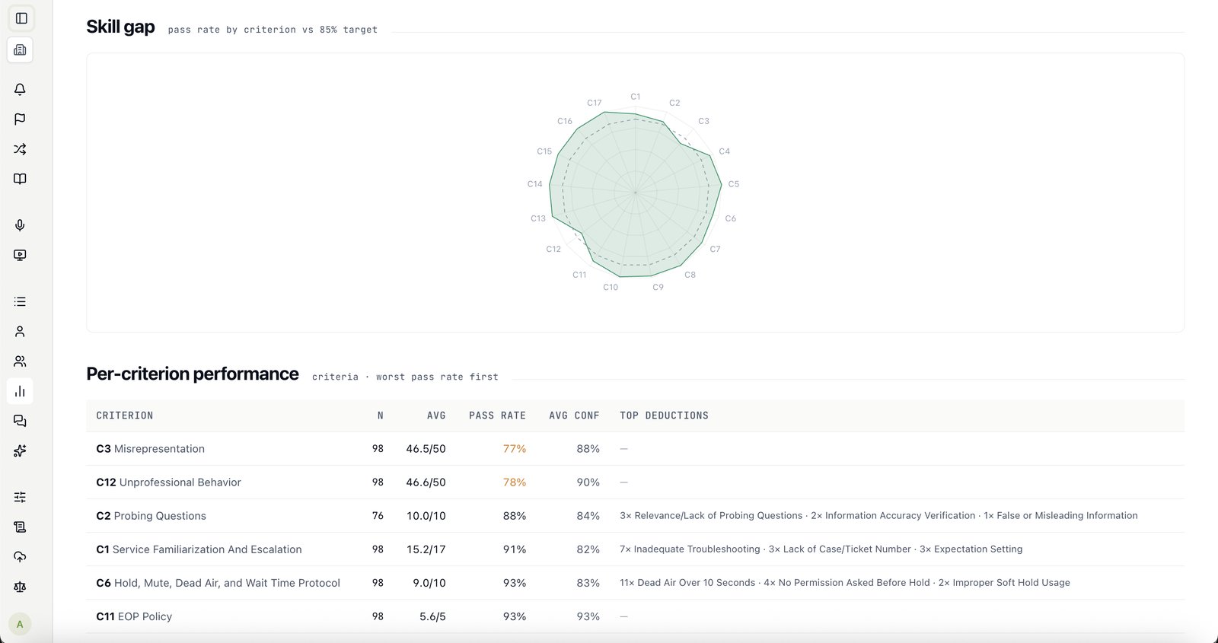Open the notifications bell icon
The image size is (1218, 643).
click(x=21, y=89)
